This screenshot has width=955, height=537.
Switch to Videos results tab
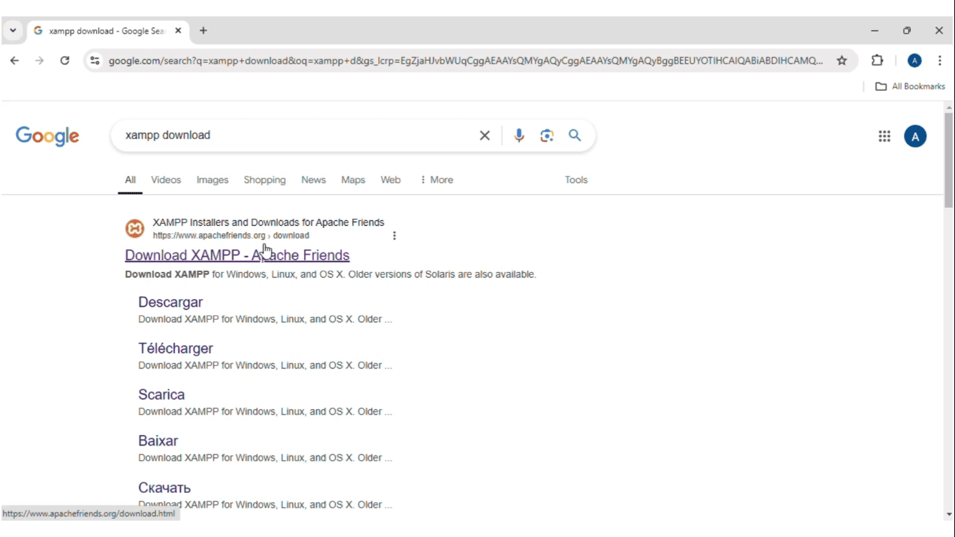tap(166, 180)
